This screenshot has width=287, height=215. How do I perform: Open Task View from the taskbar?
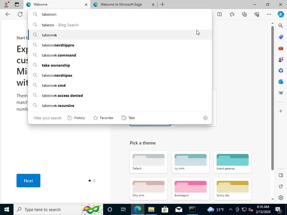(x=123, y=209)
